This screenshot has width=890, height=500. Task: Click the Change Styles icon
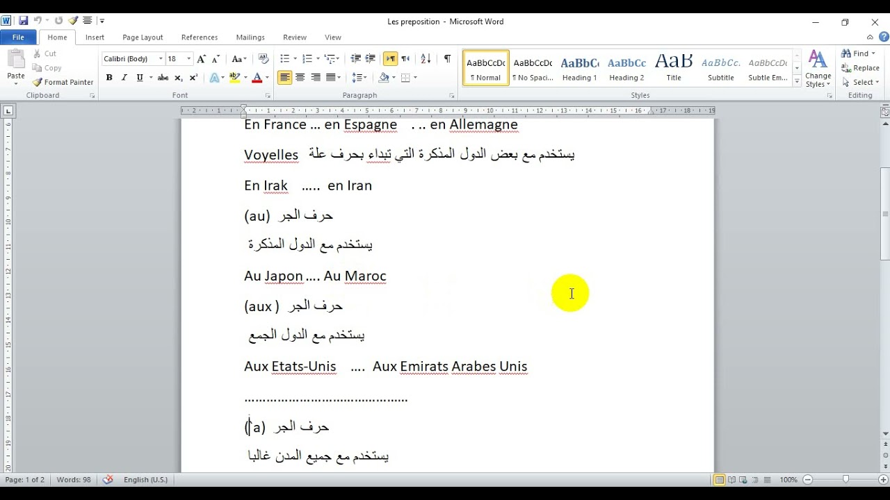pos(818,68)
